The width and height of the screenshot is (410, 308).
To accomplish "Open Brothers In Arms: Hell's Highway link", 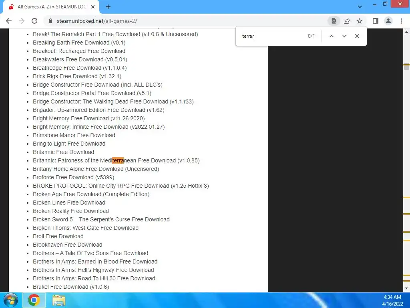I will [x=93, y=270].
